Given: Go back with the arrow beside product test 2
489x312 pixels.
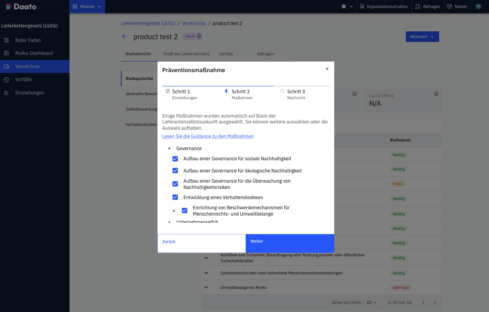Looking at the screenshot, I should click(125, 36).
